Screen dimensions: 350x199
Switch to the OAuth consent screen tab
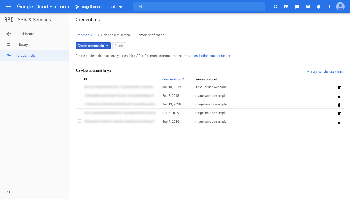114,35
